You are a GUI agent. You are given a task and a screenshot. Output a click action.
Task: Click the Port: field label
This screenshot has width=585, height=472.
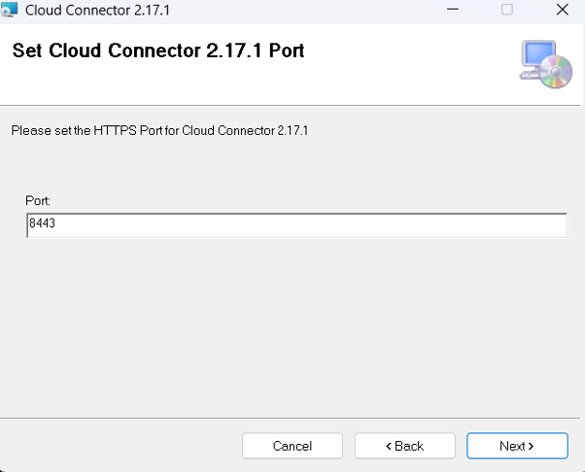pos(38,201)
